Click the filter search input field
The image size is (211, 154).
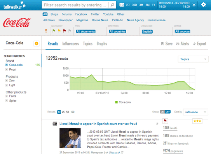75,5
